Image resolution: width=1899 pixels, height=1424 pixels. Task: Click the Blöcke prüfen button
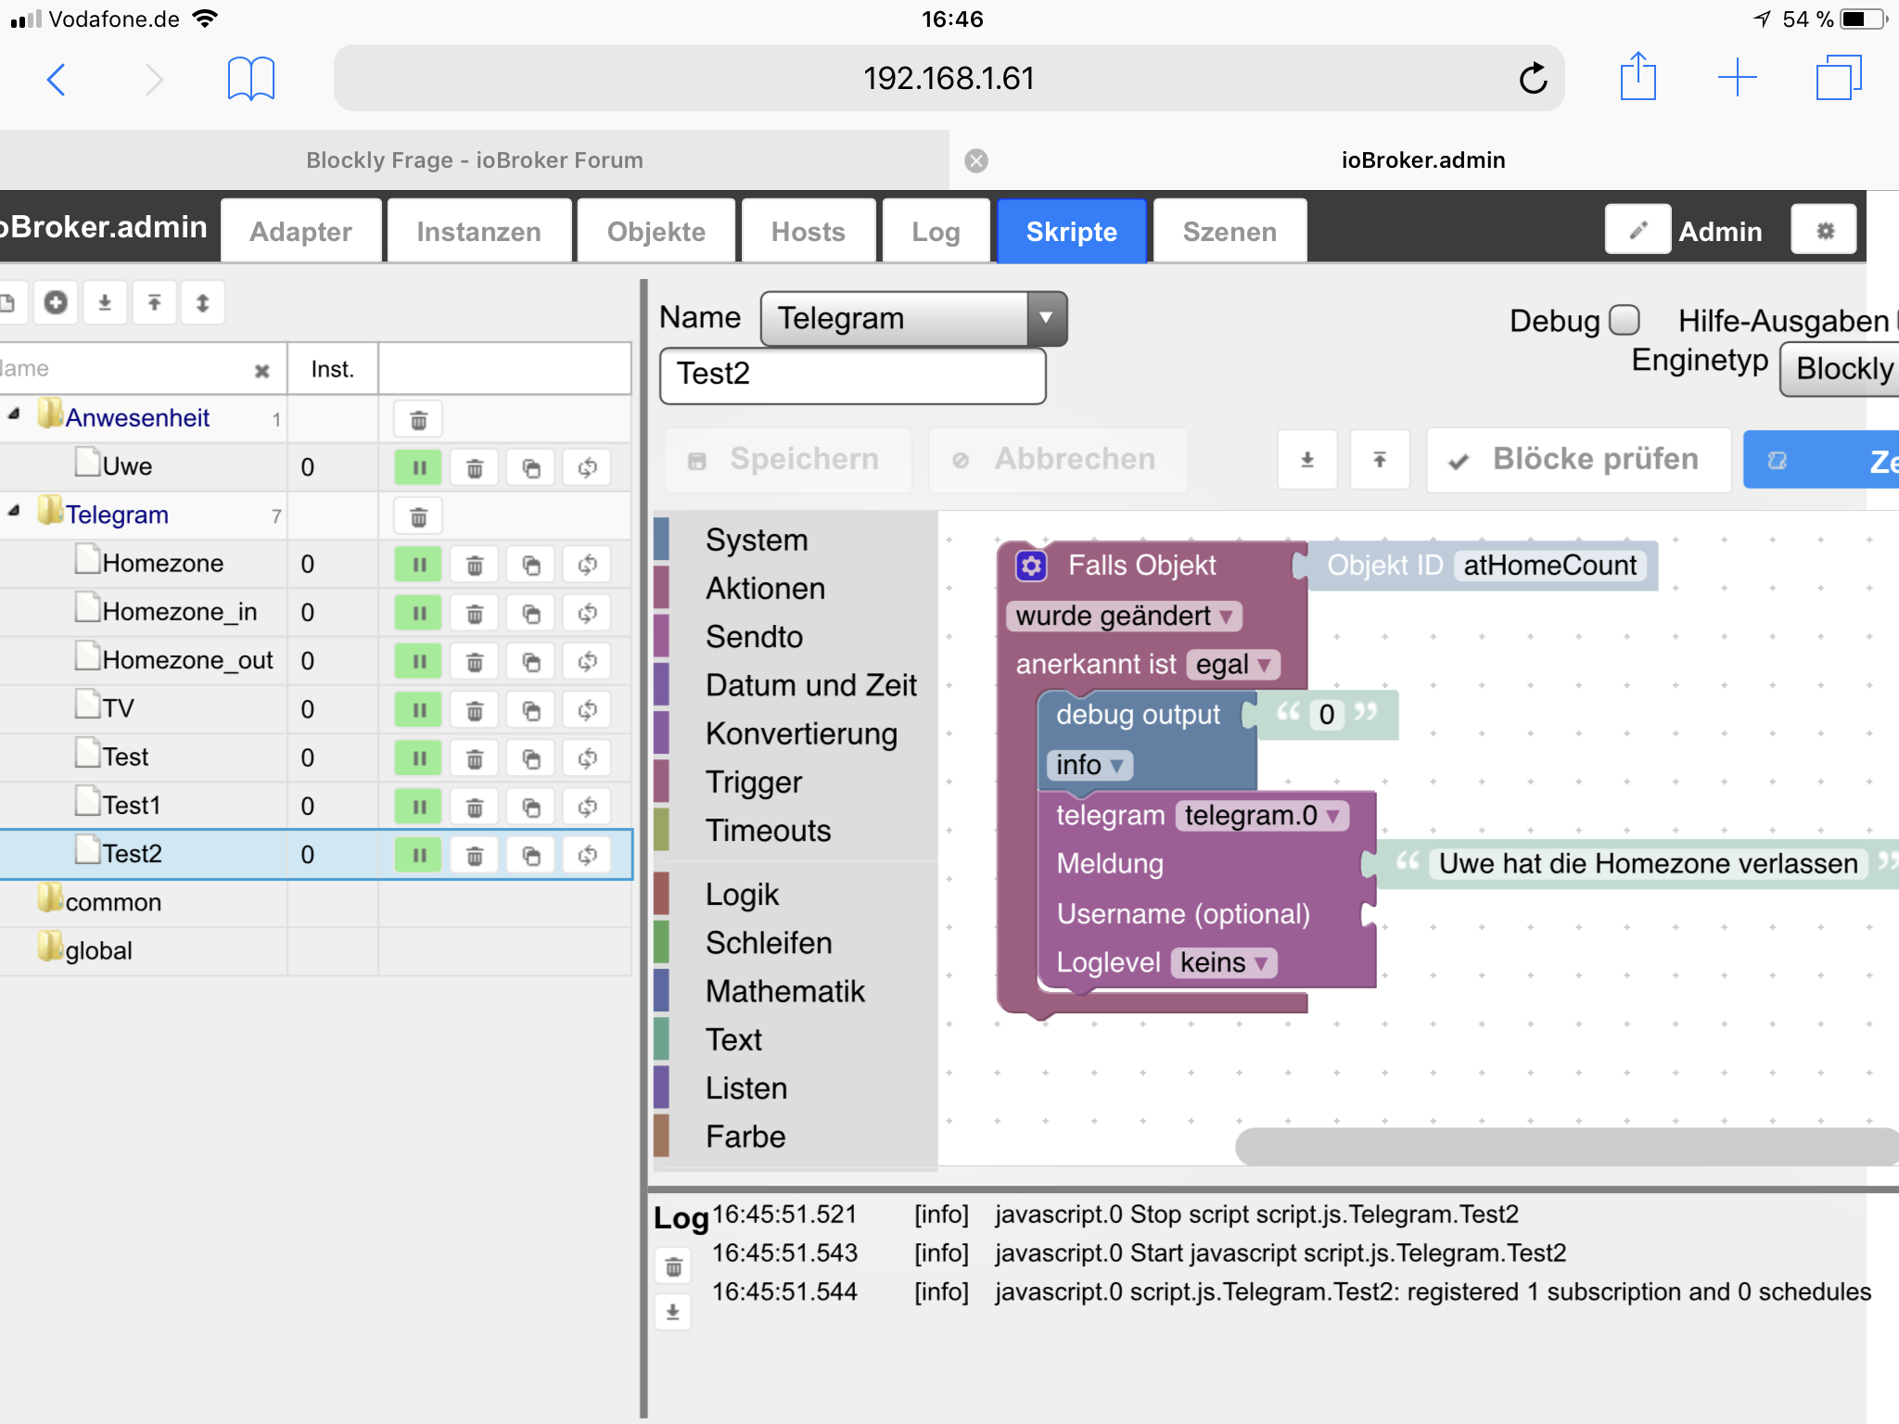click(1577, 460)
